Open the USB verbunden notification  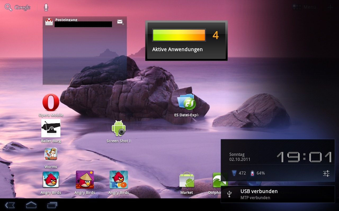pos(278,194)
